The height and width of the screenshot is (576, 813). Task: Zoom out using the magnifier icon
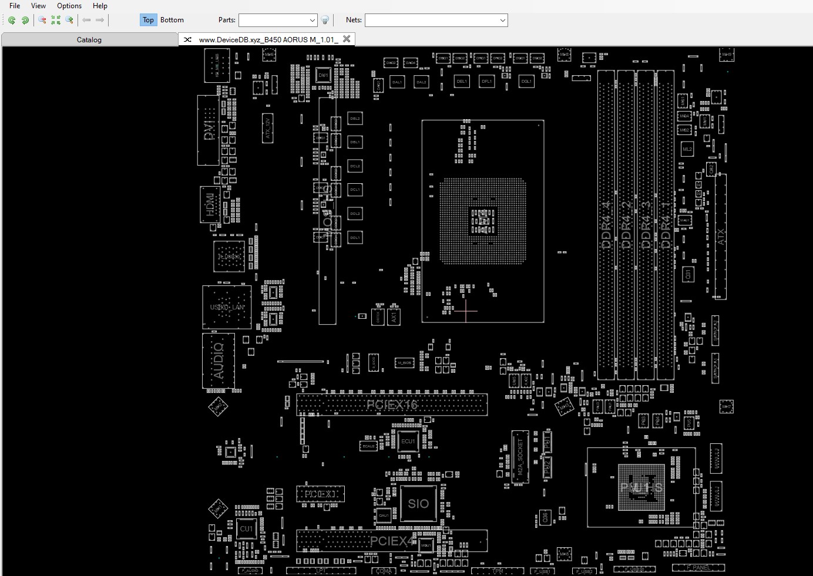click(42, 20)
